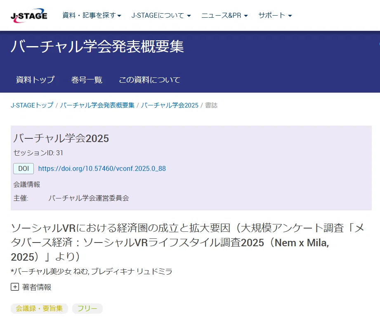Click author ブレディキナ リュドミラ
This screenshot has width=380, height=322.
coord(132,271)
